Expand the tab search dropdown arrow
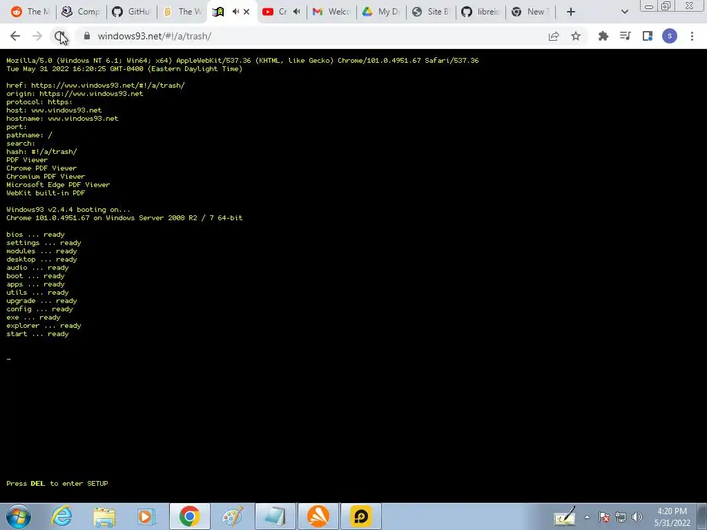Image resolution: width=707 pixels, height=530 pixels. tap(624, 12)
